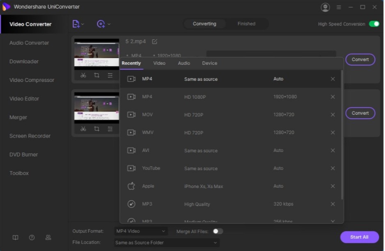Open the hamburger menu in title bar
Image resolution: width=385 pixels, height=251 pixels.
tap(339, 7)
